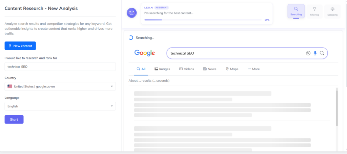Open the Country dropdown
The width and height of the screenshot is (347, 154).
tap(60, 86)
